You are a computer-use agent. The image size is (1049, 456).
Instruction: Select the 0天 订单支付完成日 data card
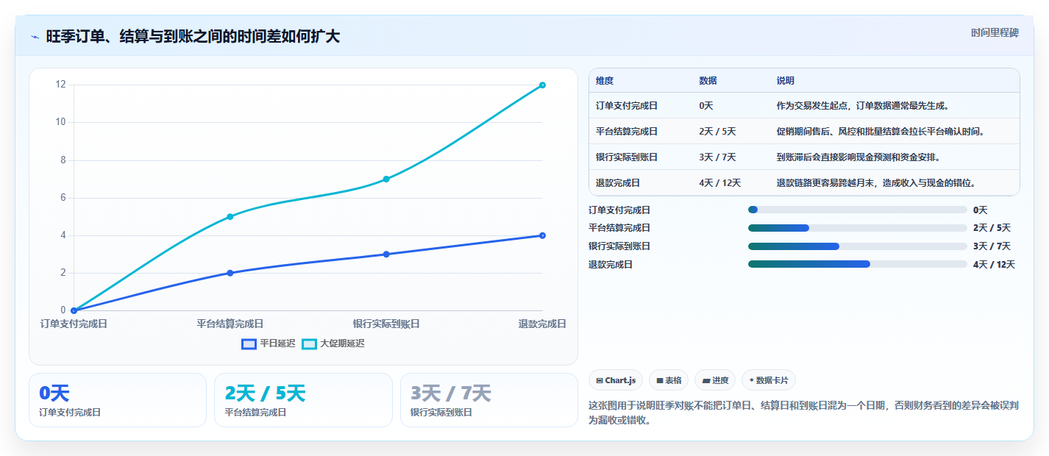tap(118, 400)
